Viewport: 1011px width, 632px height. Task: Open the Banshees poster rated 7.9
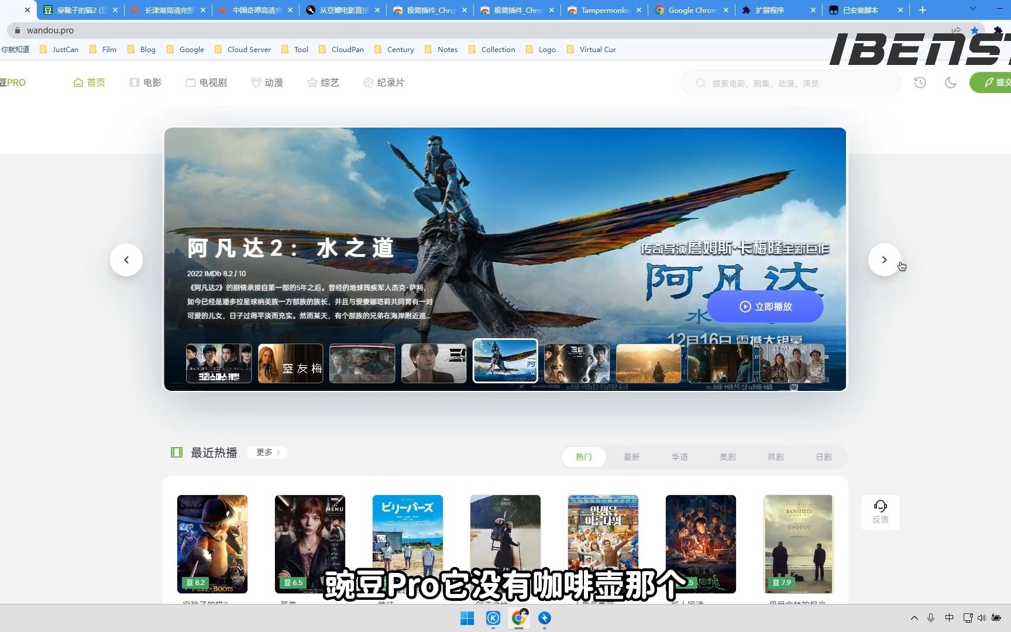tap(799, 544)
